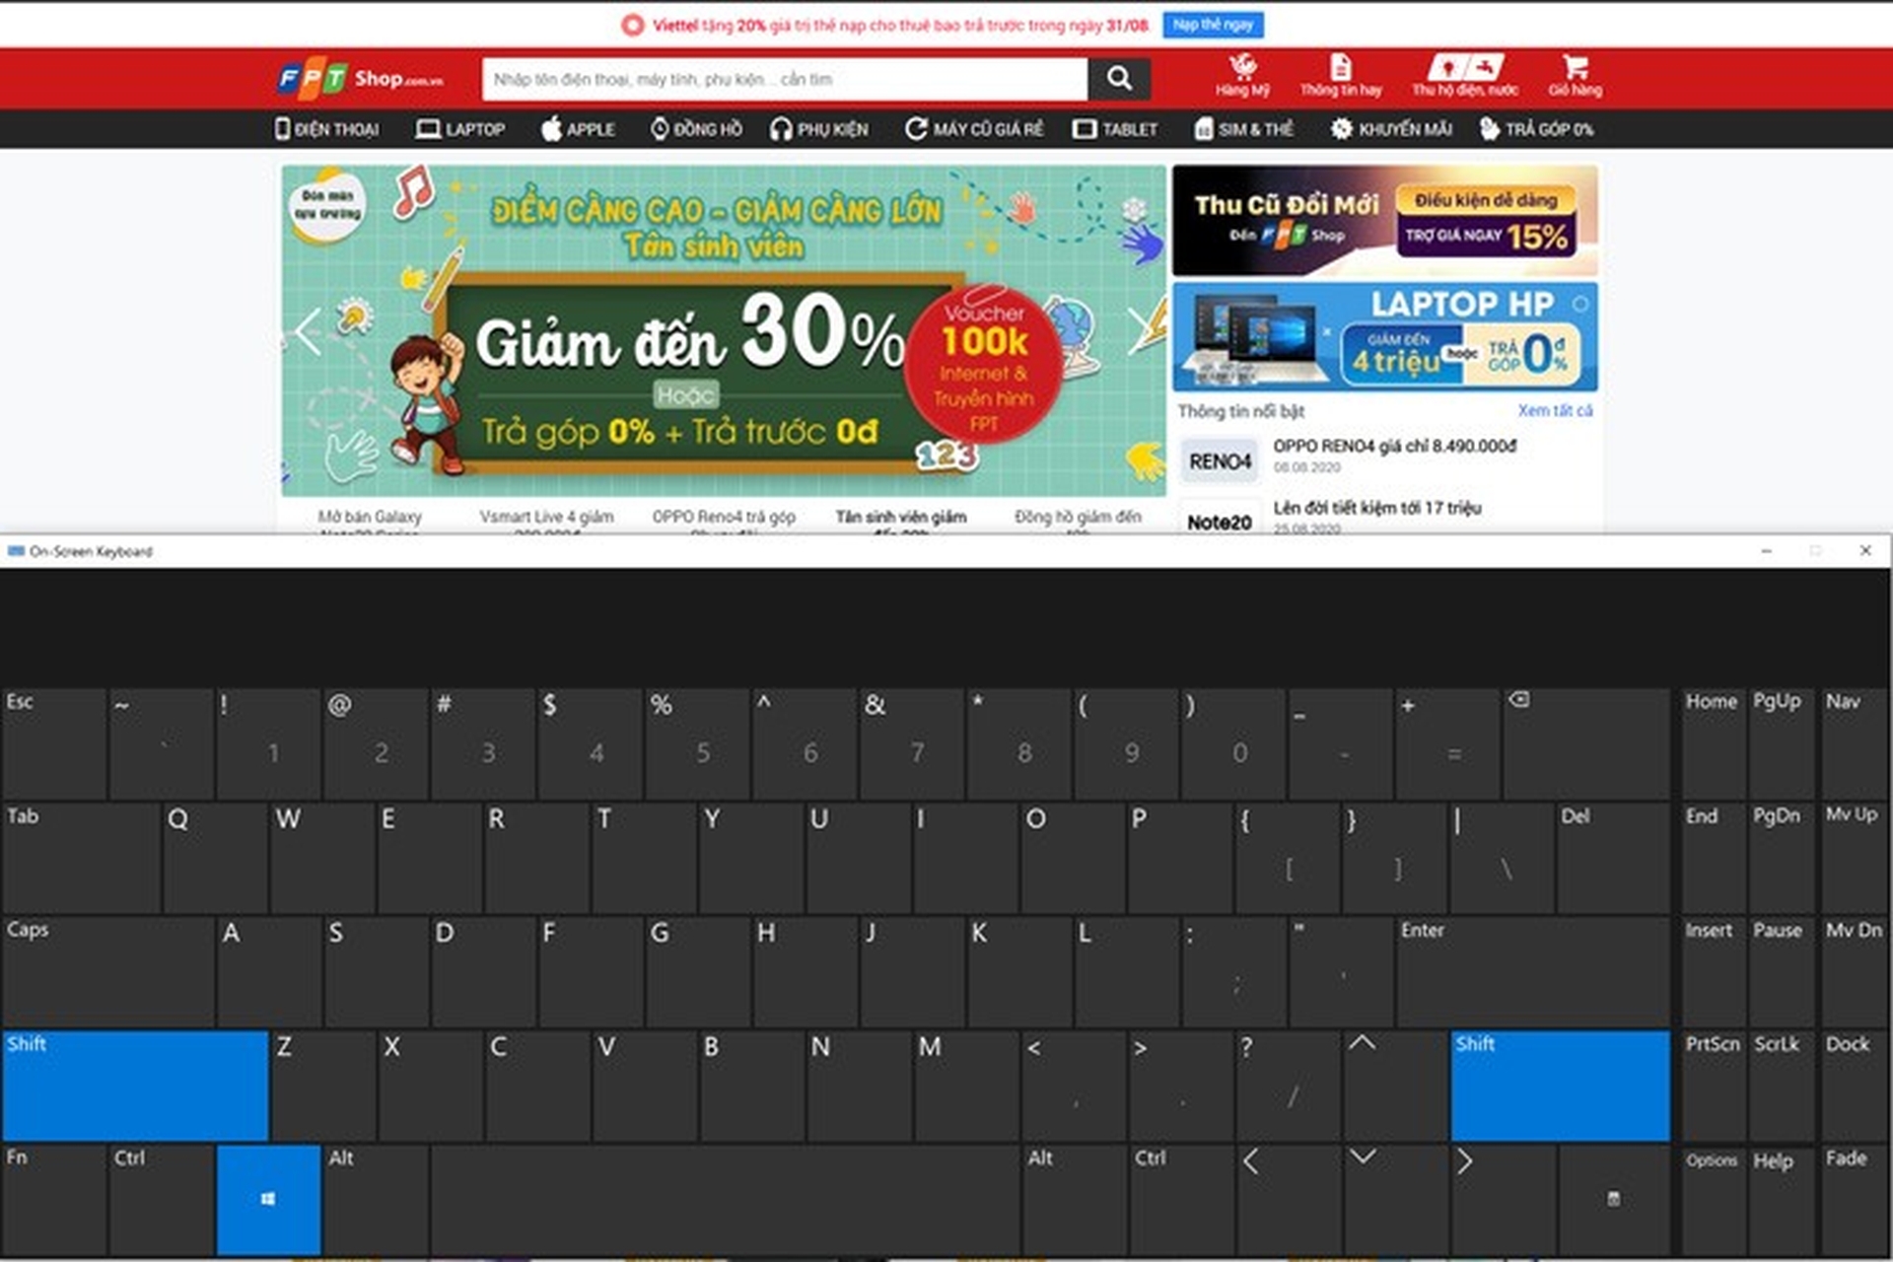This screenshot has height=1262, width=1893.
Task: Open the LAPTOP menu
Action: [x=460, y=129]
